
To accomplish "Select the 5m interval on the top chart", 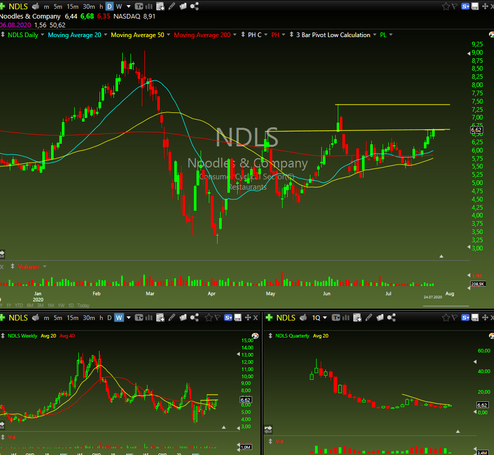I will [58, 6].
